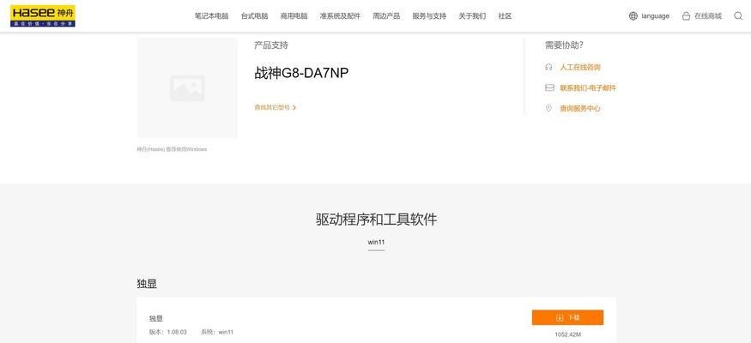The width and height of the screenshot is (751, 343).
Task: Click the 独显 section heading
Action: pyautogui.click(x=147, y=284)
